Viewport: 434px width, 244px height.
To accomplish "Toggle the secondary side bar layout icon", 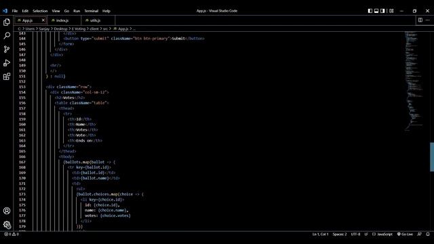I will (382, 11).
